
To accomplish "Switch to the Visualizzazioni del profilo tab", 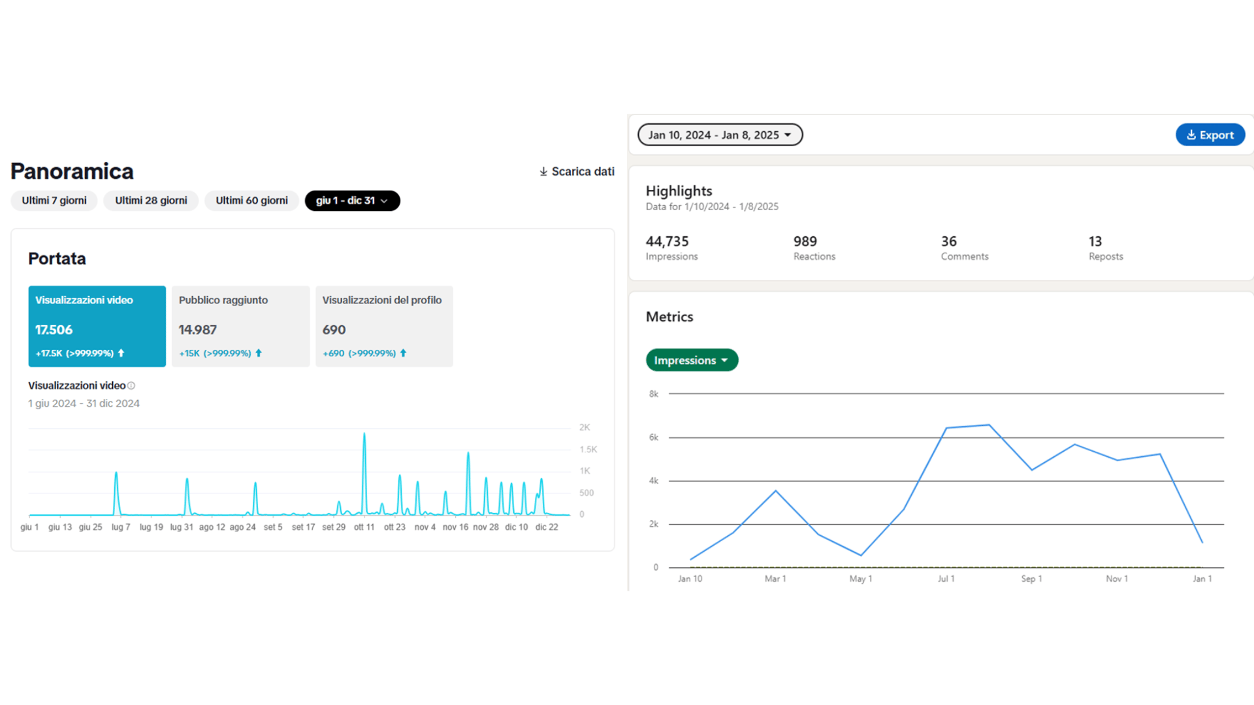I will click(384, 326).
